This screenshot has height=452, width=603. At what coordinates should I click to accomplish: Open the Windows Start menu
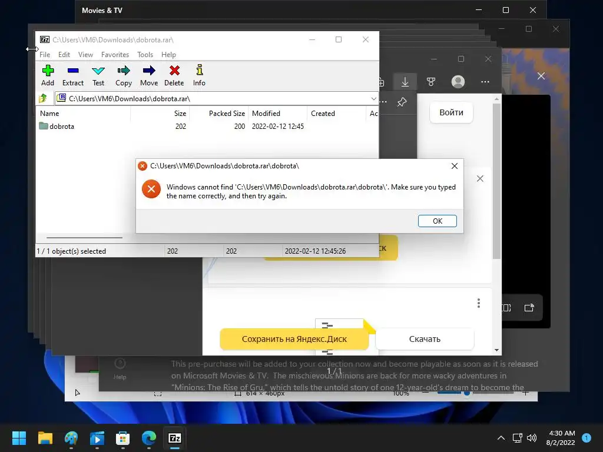(19, 438)
